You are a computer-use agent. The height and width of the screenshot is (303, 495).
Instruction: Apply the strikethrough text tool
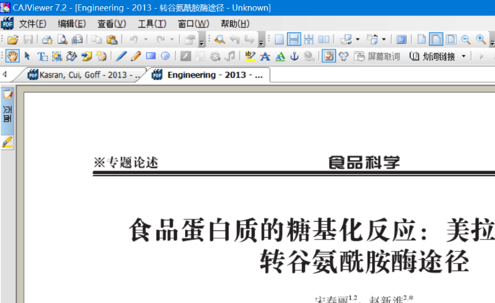click(265, 57)
